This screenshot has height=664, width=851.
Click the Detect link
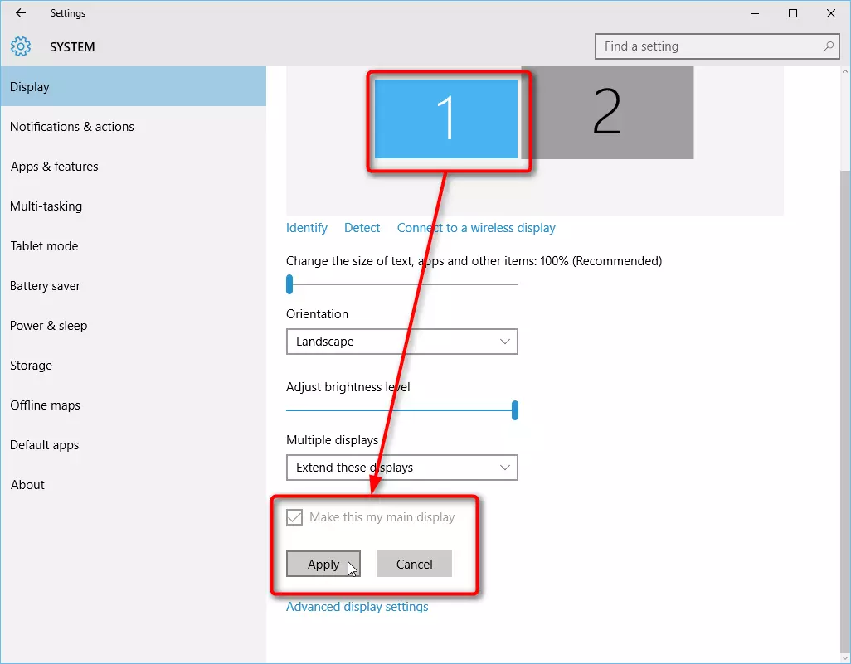(x=362, y=228)
